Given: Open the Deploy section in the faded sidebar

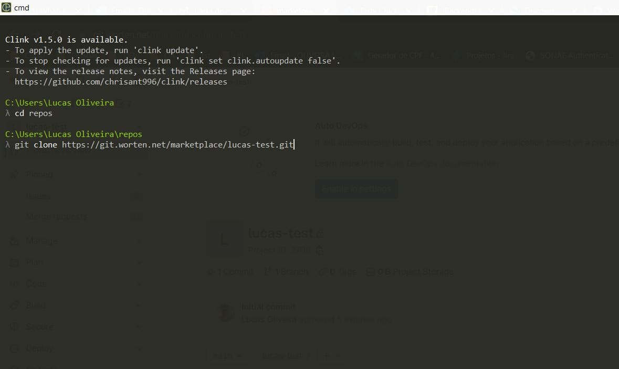Looking at the screenshot, I should pos(39,348).
